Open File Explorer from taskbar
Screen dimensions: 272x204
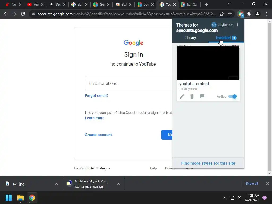(20, 198)
